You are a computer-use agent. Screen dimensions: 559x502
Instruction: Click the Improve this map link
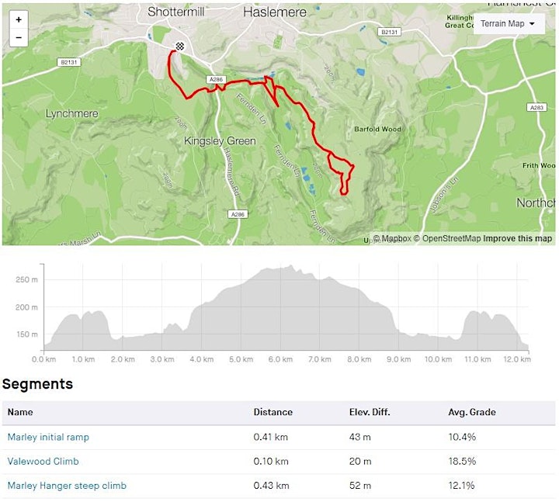[518, 239]
